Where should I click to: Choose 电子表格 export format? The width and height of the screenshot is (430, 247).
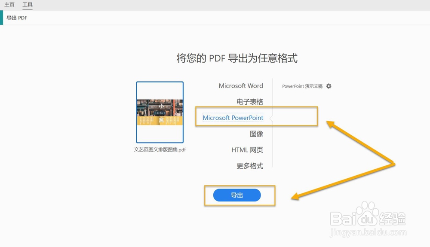point(250,102)
